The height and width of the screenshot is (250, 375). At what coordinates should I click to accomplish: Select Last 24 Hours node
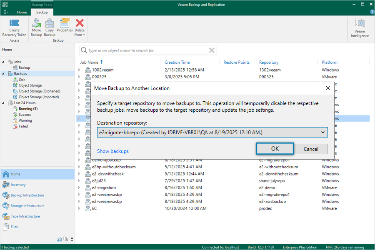pyautogui.click(x=25, y=103)
